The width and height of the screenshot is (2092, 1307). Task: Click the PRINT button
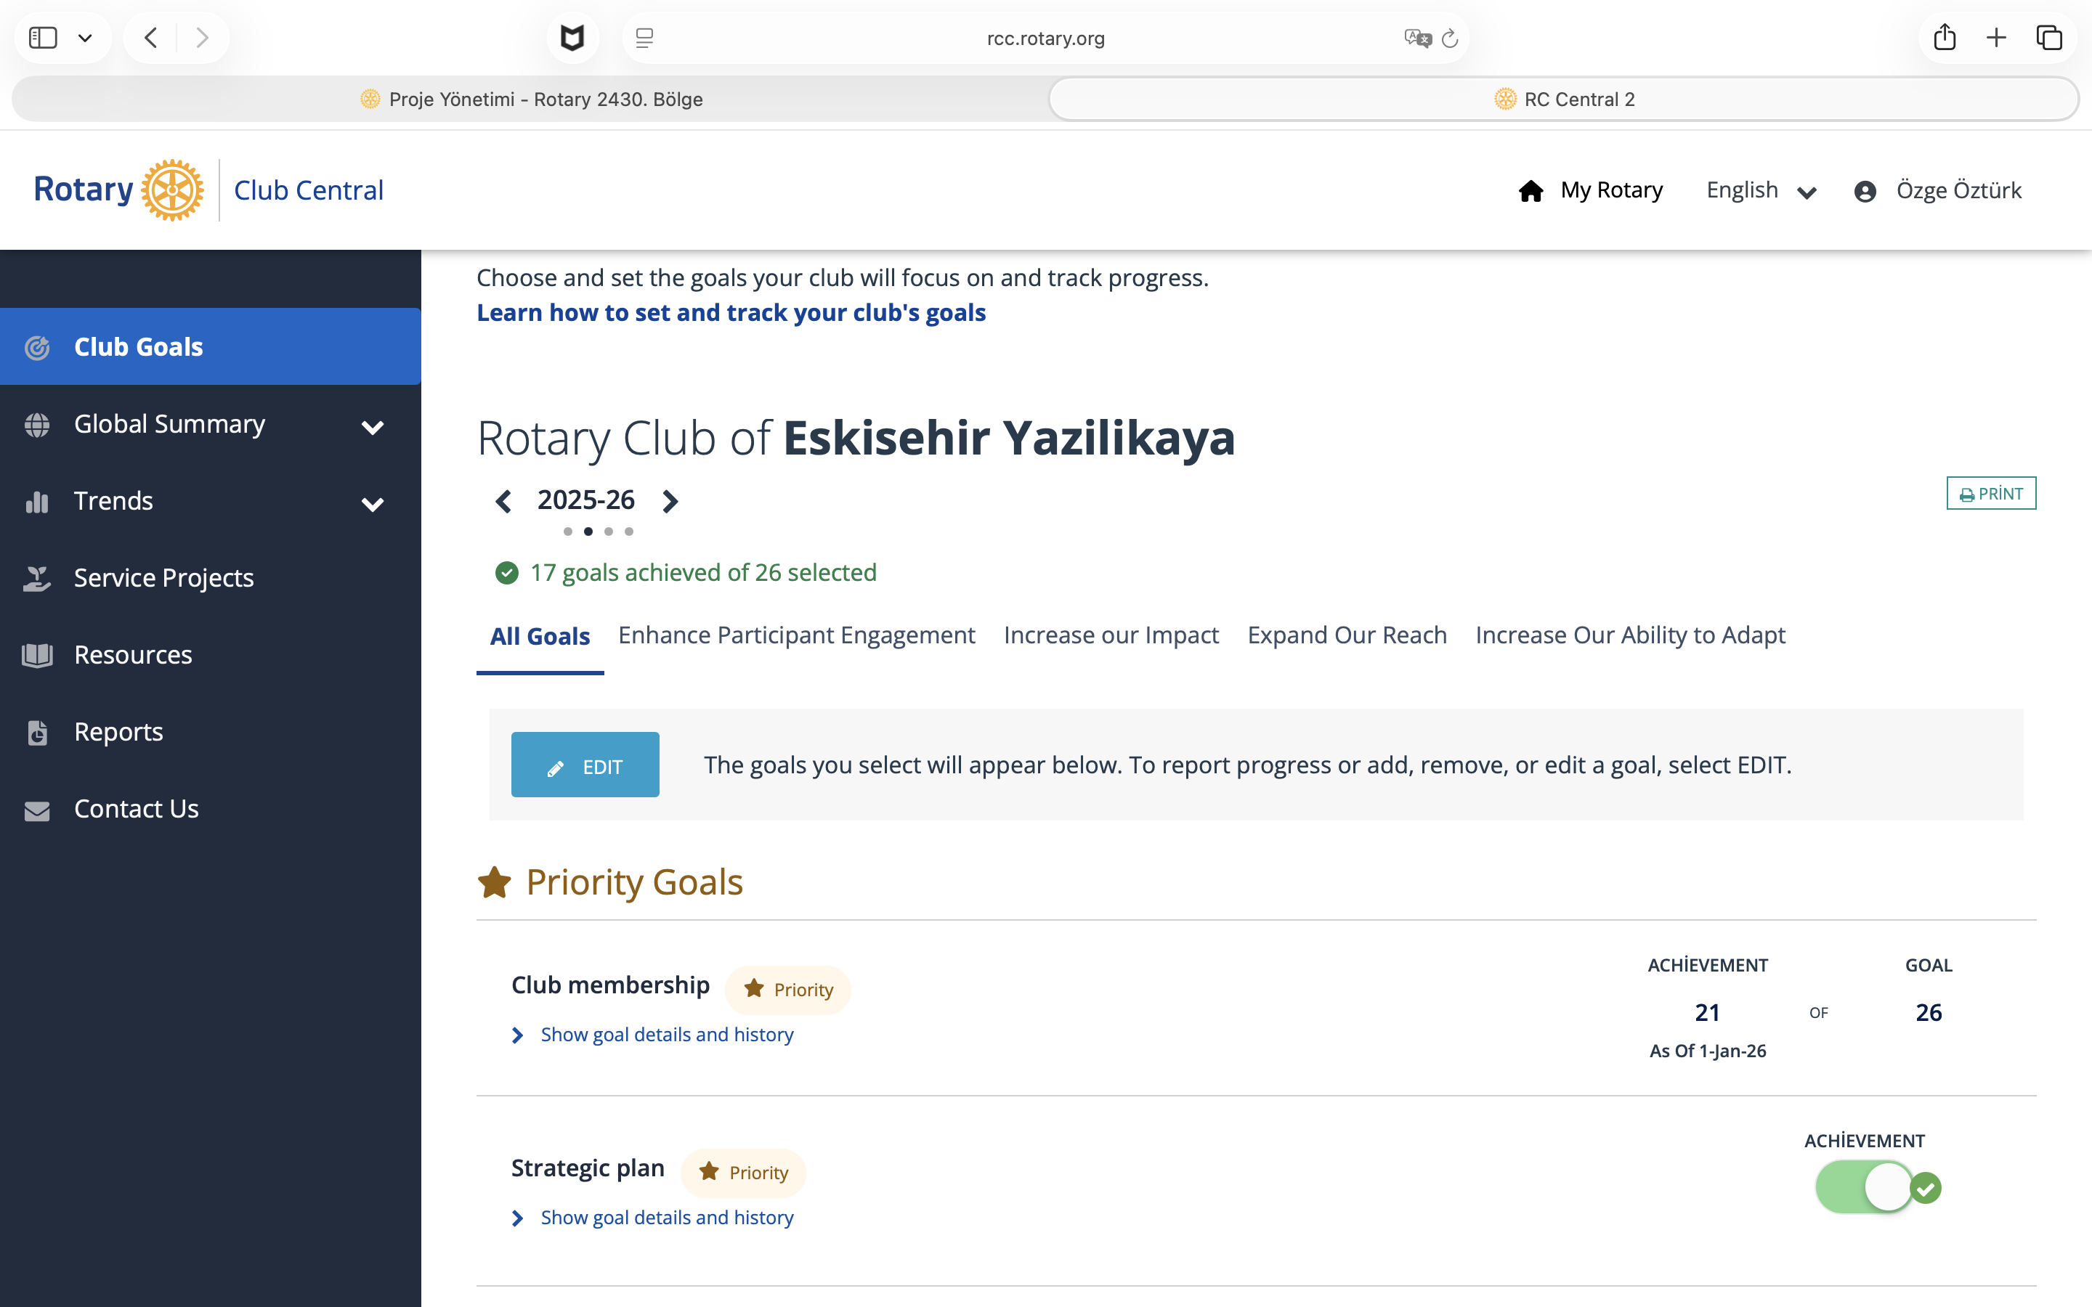click(x=1990, y=494)
